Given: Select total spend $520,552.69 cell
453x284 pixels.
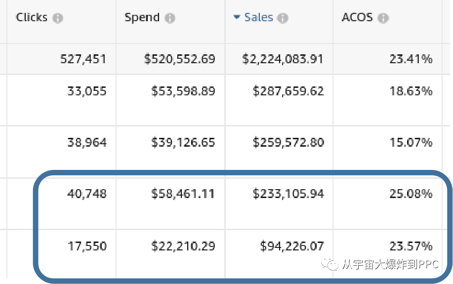Looking at the screenshot, I should (180, 59).
